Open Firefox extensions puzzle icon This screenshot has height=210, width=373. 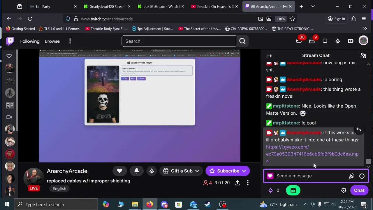pos(353,19)
